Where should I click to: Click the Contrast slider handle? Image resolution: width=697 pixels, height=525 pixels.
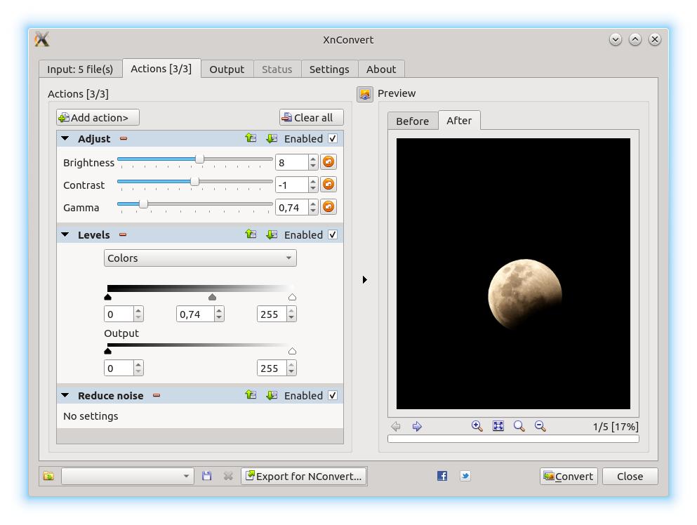(x=194, y=181)
